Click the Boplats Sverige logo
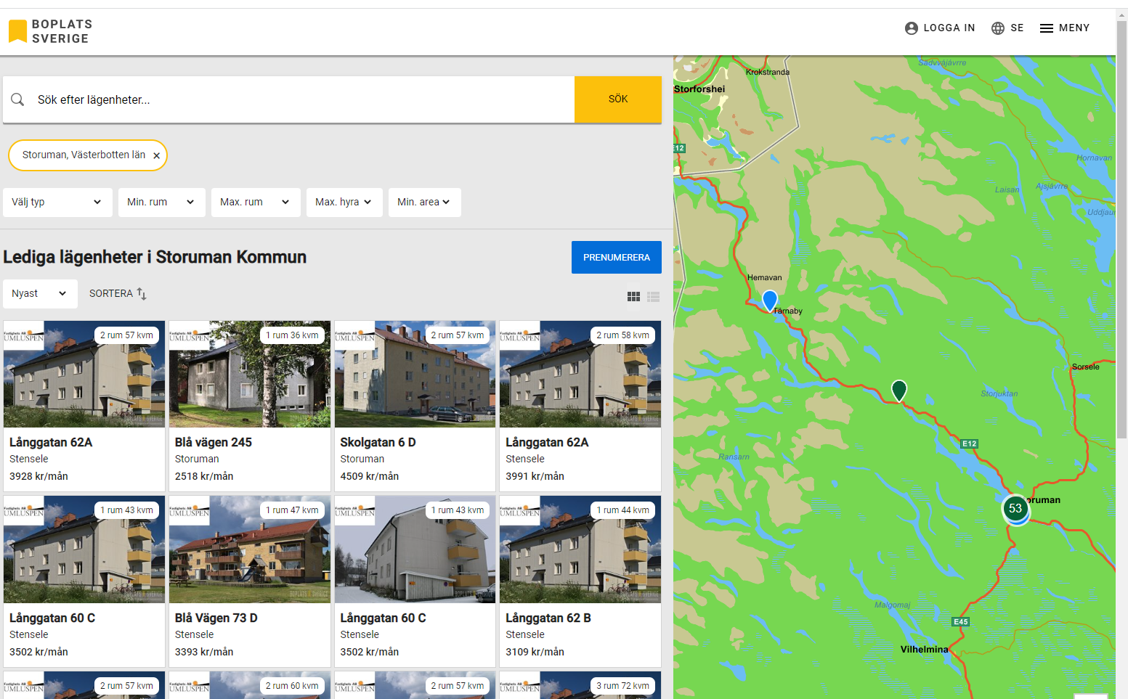The width and height of the screenshot is (1128, 699). coord(50,31)
